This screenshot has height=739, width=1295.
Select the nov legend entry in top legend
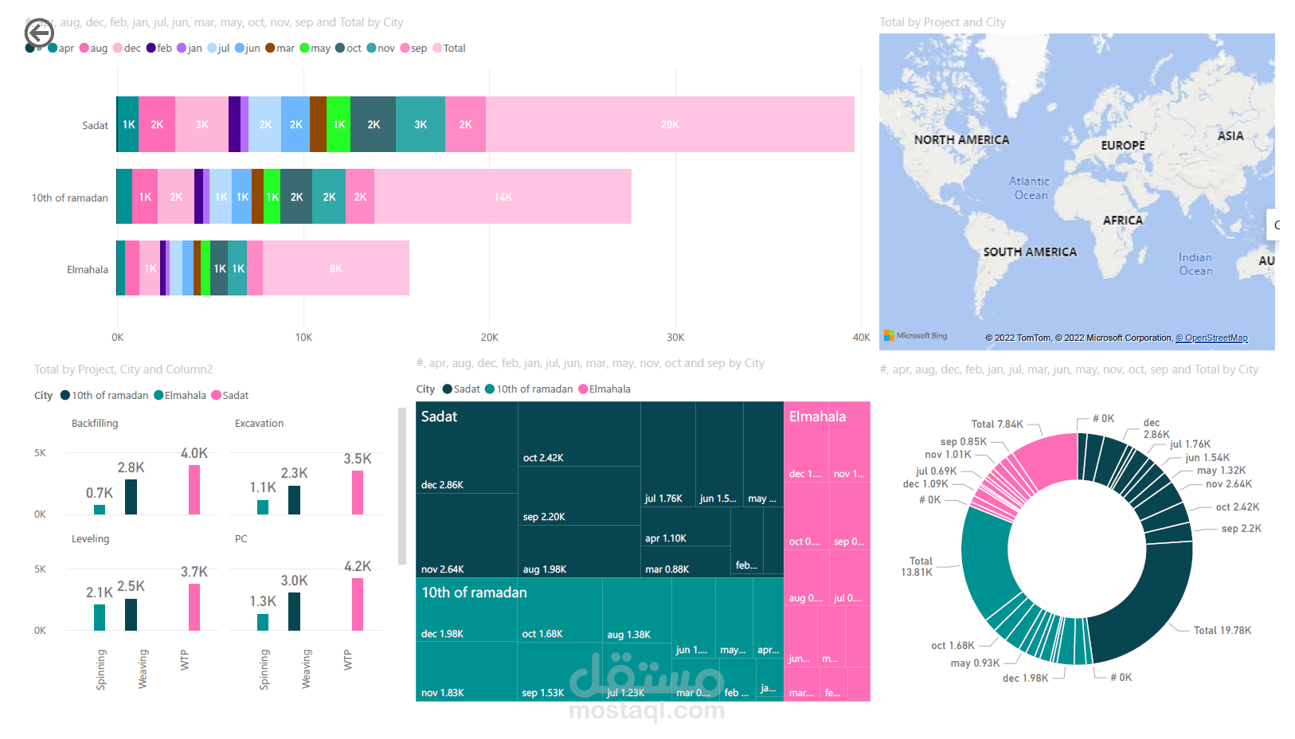point(381,48)
